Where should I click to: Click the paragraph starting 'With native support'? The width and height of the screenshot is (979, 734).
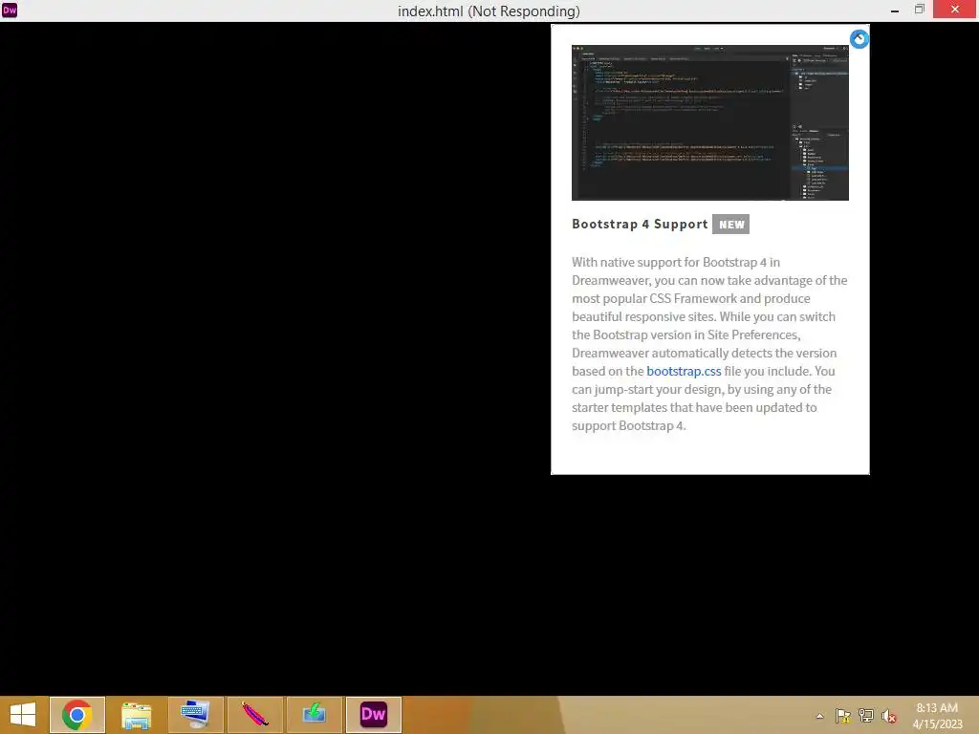point(710,344)
